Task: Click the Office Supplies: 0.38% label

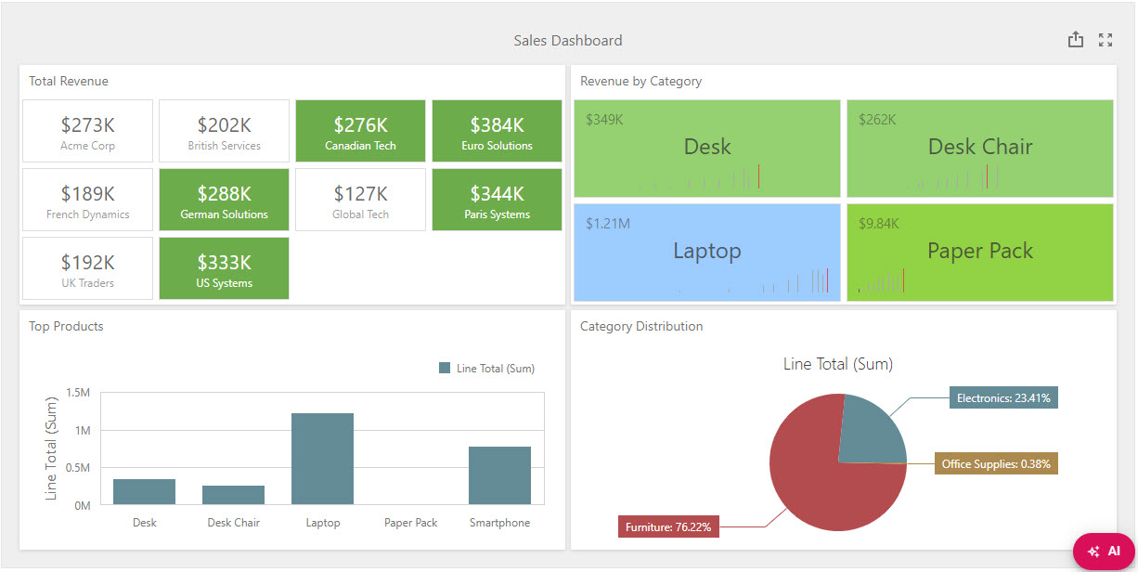Action: tap(996, 463)
